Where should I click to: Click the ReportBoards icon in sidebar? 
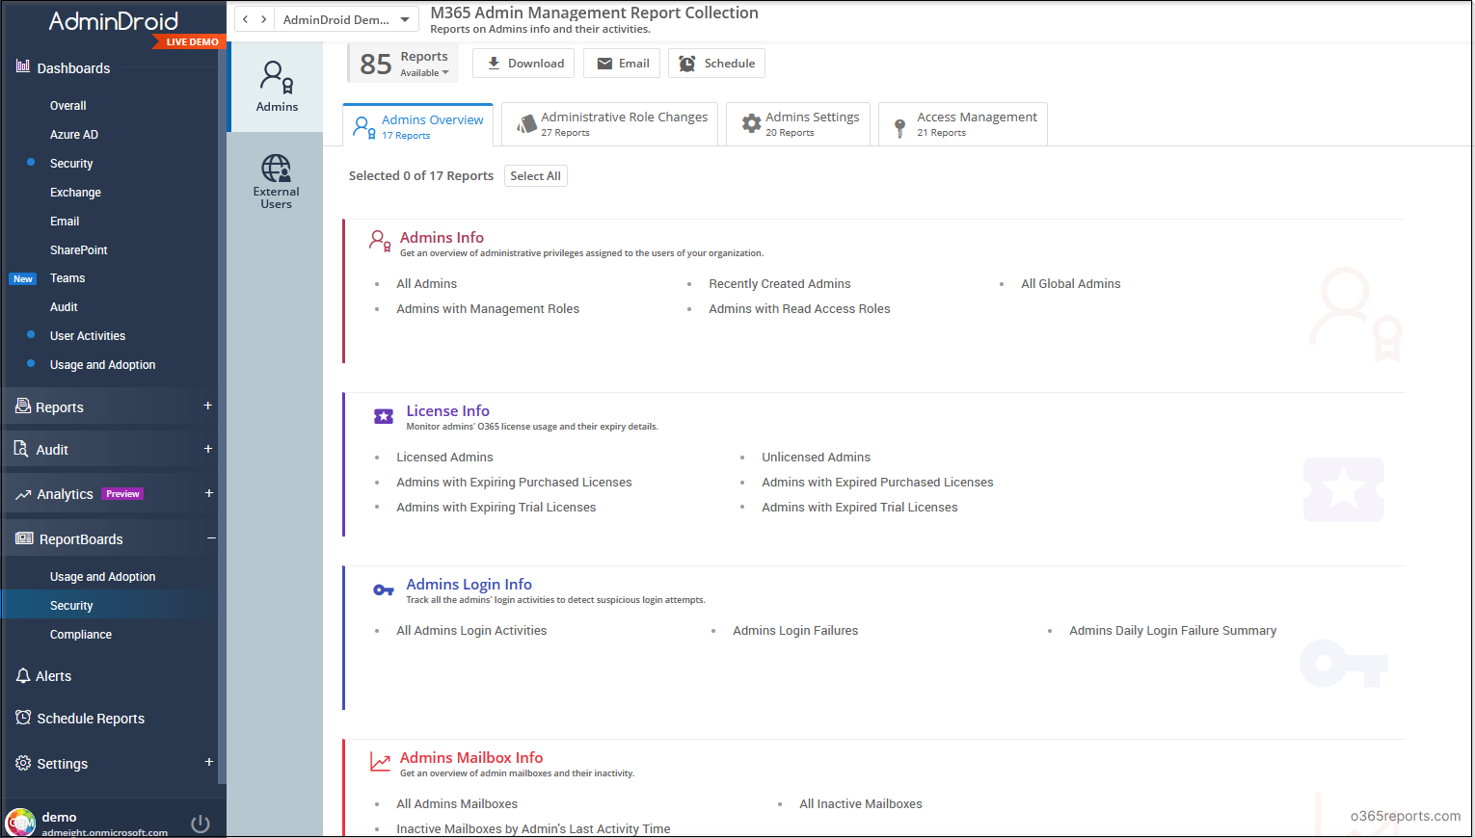click(24, 538)
